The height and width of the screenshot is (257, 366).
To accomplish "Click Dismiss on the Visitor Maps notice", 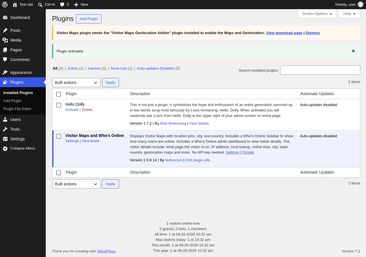I will tap(313, 33).
